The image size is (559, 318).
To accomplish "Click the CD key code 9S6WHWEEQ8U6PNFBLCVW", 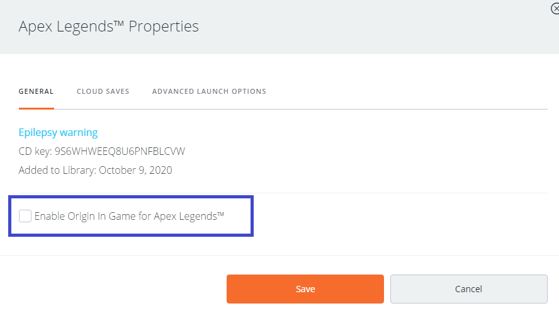I will click(120, 151).
